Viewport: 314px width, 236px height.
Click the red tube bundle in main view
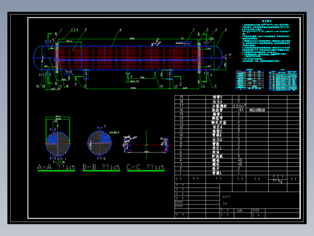click(128, 58)
